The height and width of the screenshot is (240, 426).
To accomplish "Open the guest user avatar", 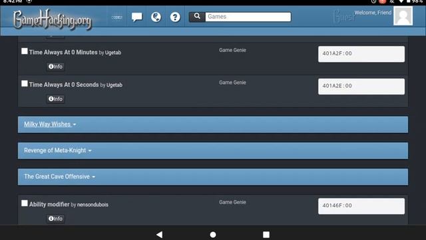I will pos(403,16).
